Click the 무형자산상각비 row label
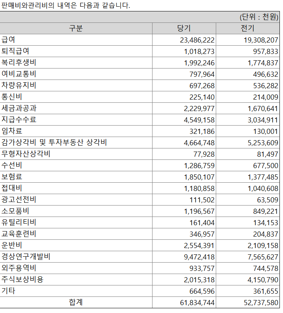Image resolution: width=283 pixels, height=313 pixels. pyautogui.click(x=26, y=154)
